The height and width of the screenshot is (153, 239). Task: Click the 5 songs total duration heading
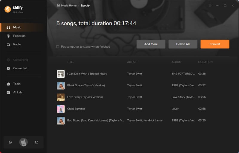tap(96, 23)
